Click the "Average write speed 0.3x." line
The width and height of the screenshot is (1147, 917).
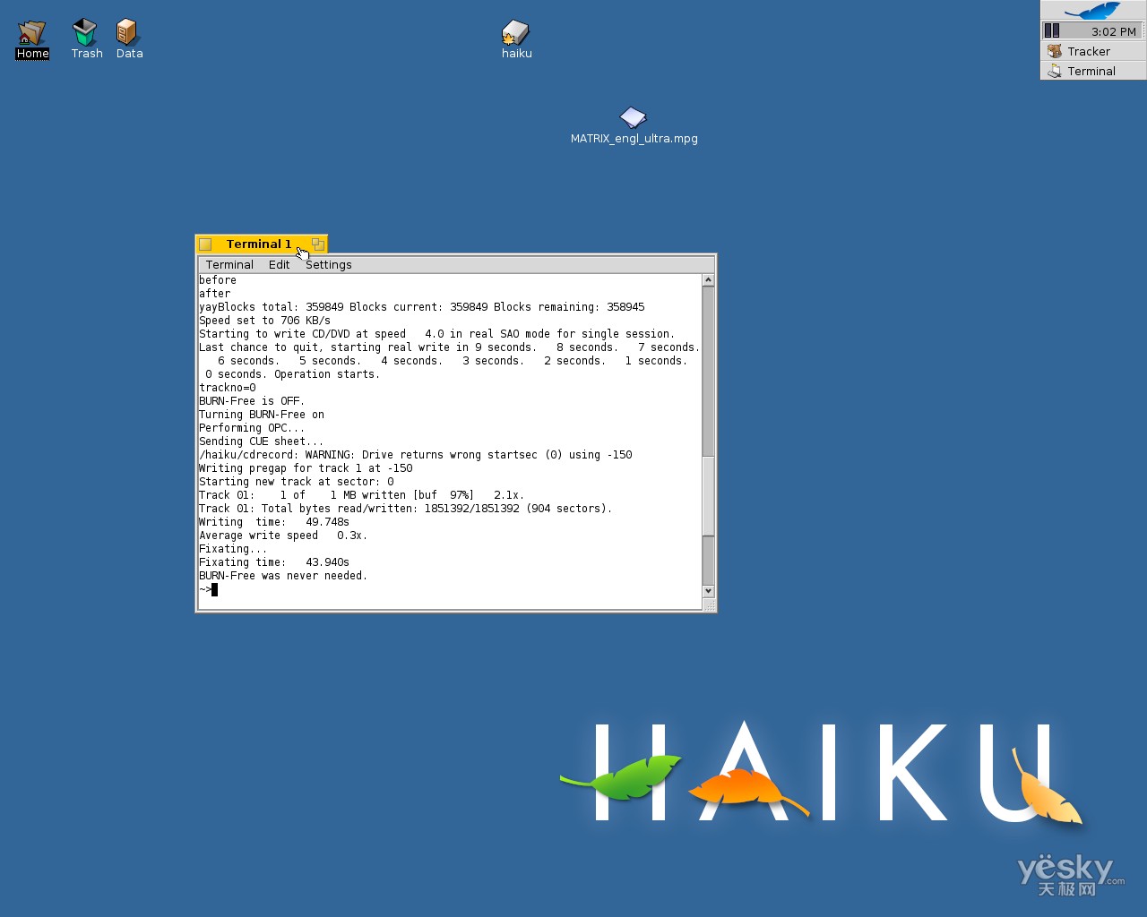point(283,536)
